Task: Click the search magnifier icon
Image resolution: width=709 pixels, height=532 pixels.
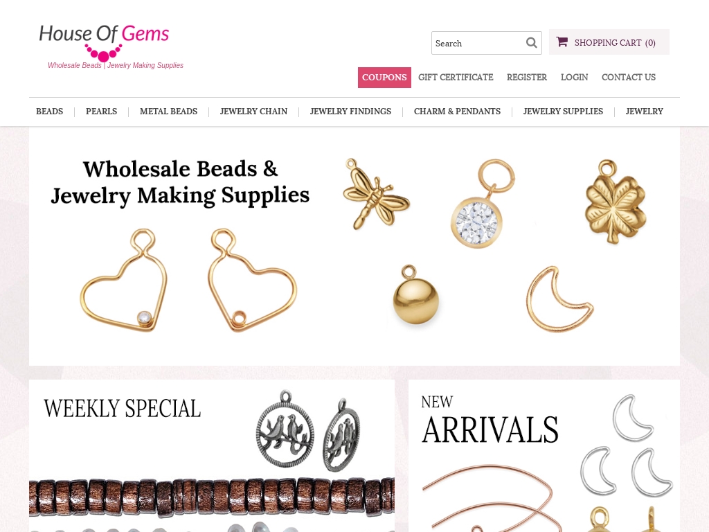Action: 531,42
